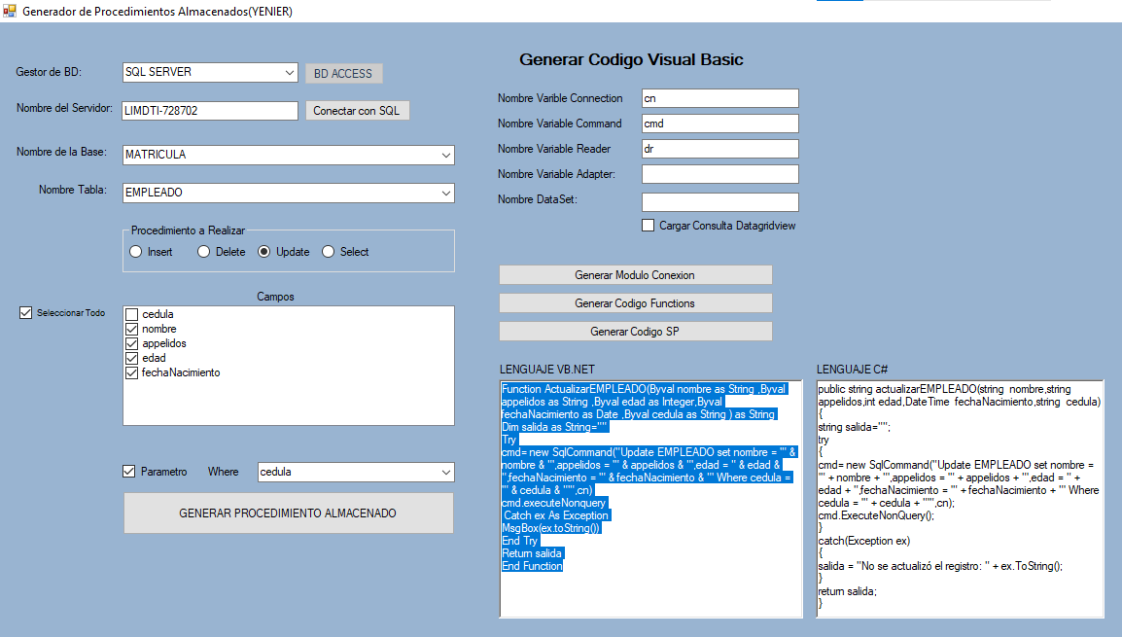
Task: Check the cedula field checkbox
Action: [132, 315]
